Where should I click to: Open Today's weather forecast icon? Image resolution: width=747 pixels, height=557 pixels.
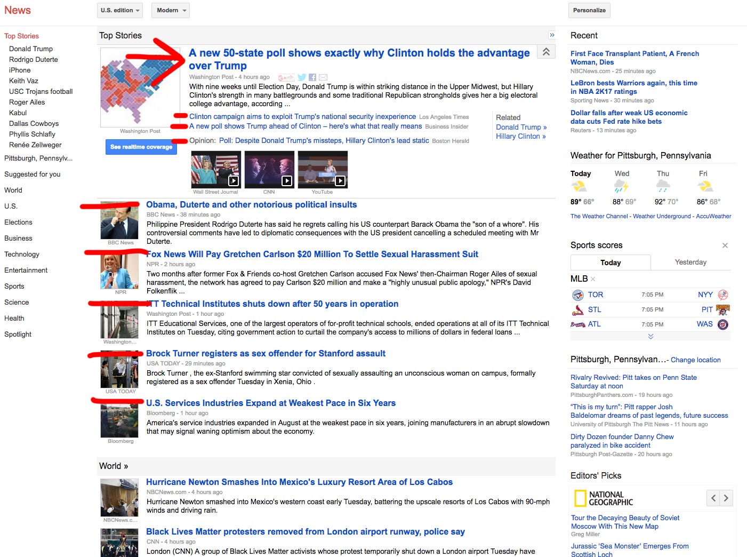(x=579, y=187)
